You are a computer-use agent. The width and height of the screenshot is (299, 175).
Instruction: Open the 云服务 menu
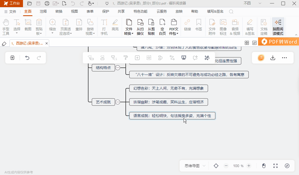tap(161, 11)
